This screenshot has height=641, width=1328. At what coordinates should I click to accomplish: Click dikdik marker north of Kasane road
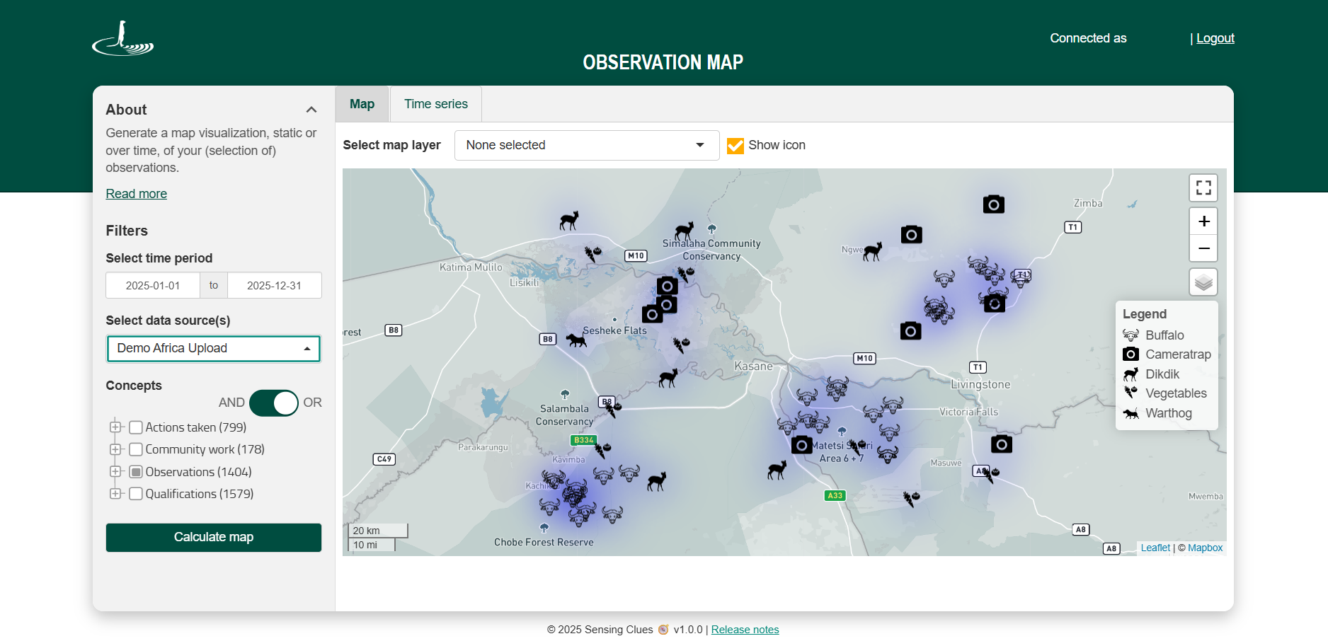pos(668,379)
